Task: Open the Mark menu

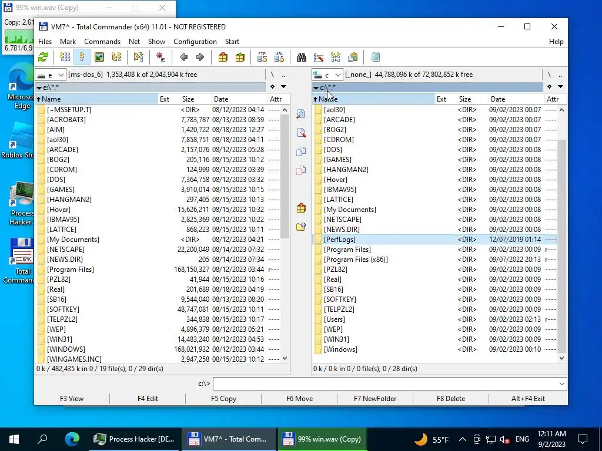Action: tap(68, 42)
